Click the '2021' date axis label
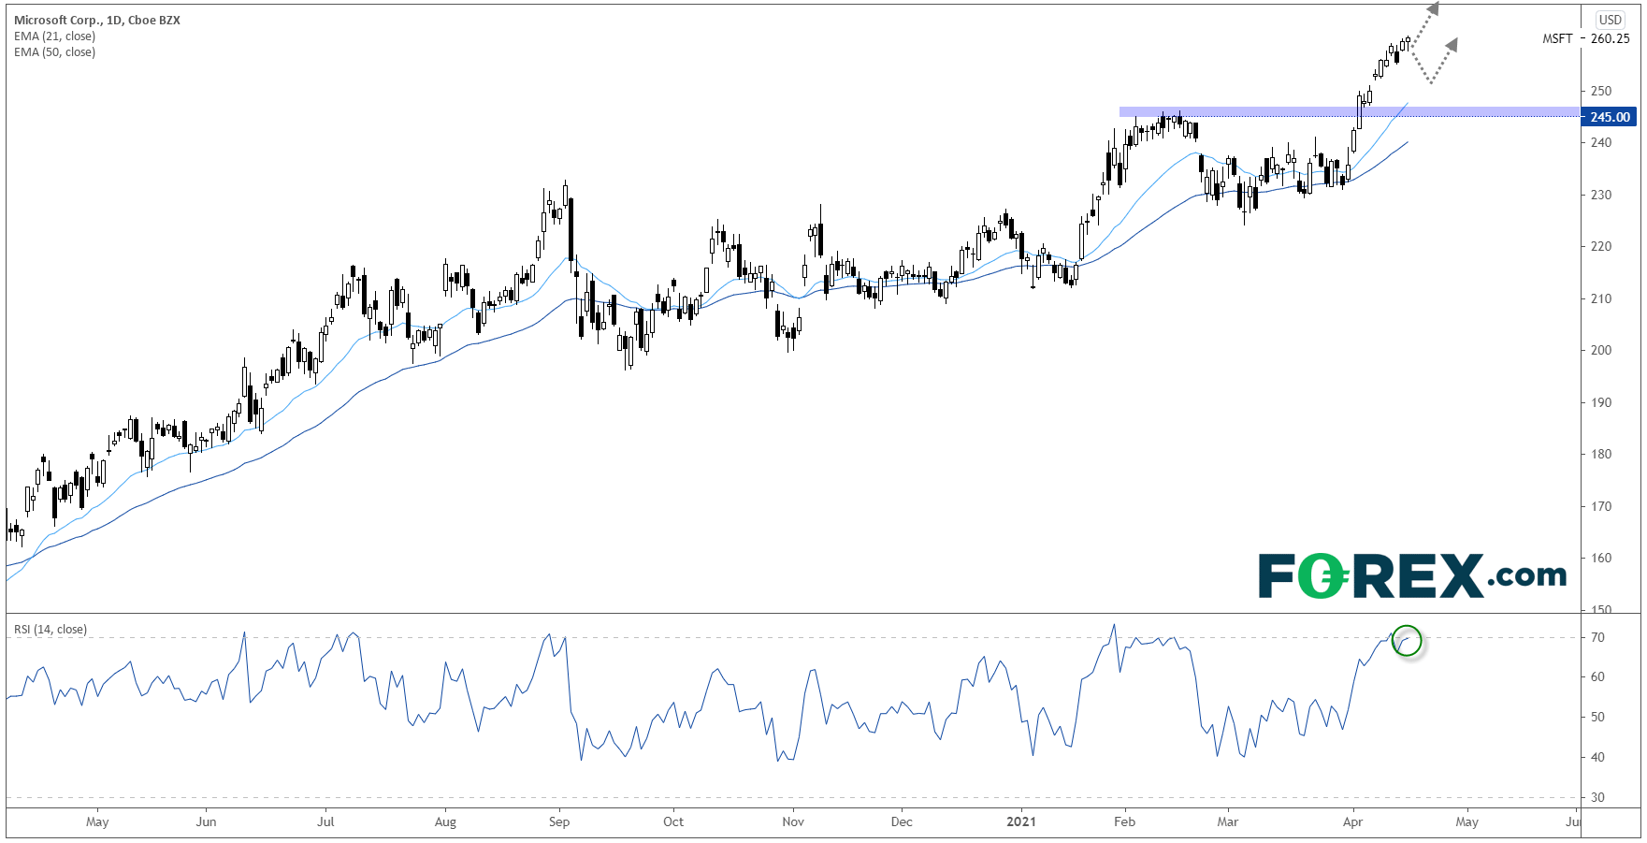 pos(1020,821)
